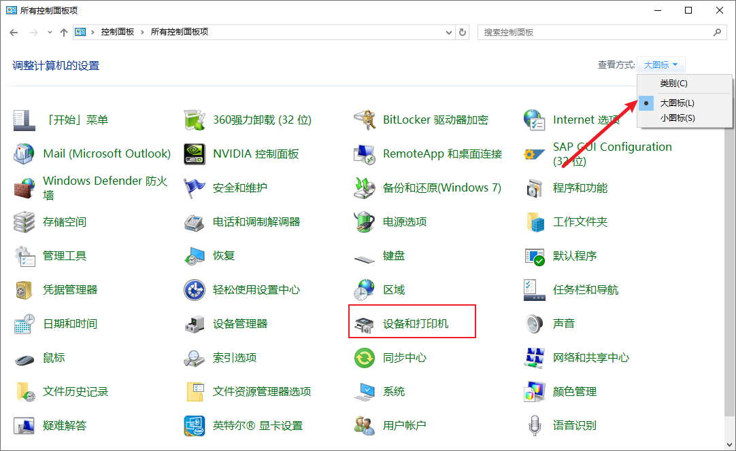The image size is (736, 451).
Task: Go up one level with up arrow
Action: click(x=64, y=32)
